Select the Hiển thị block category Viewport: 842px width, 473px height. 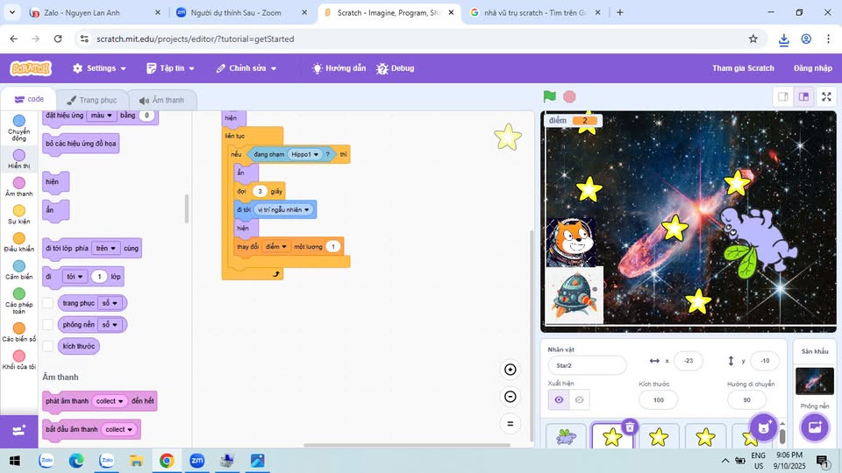point(18,159)
